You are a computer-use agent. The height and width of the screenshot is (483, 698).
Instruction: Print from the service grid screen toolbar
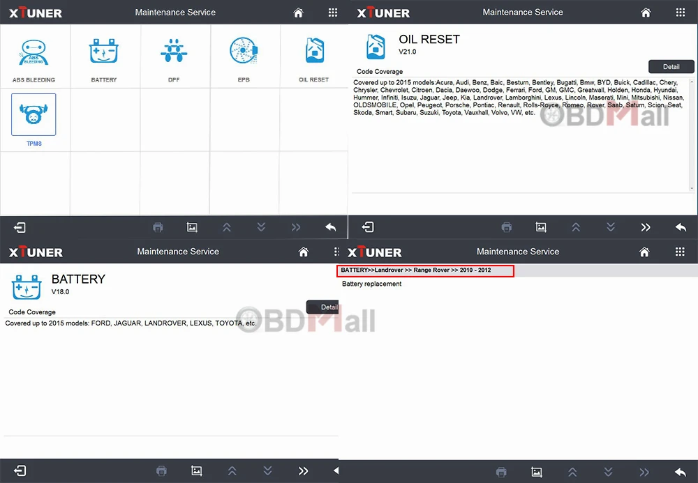158,227
